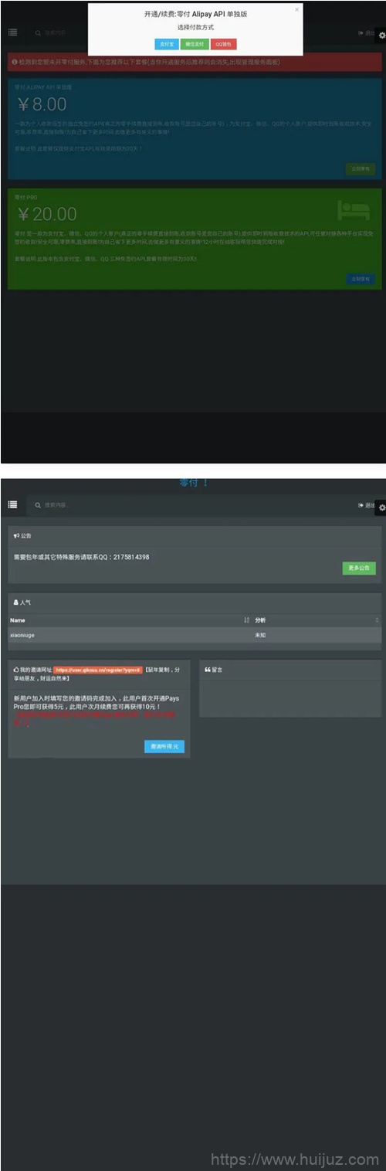
Task: Click the blue 邀请所得 button
Action: 164,747
